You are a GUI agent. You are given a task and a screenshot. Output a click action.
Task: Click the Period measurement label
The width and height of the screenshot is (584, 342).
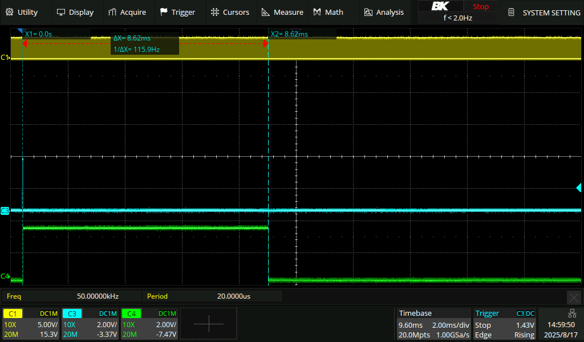tap(157, 296)
